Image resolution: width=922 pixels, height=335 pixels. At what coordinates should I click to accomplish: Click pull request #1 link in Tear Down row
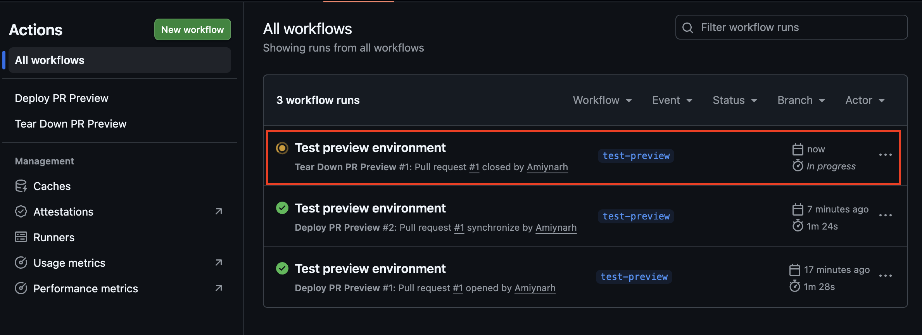[x=474, y=167]
